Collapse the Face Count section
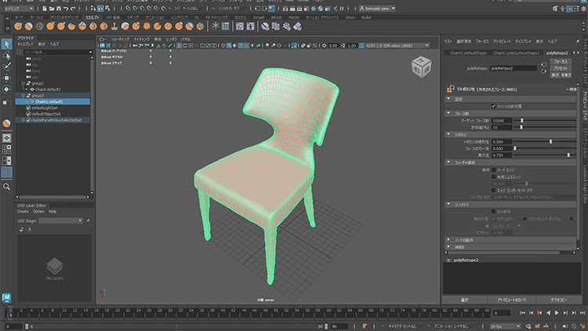This screenshot has width=588, height=331. pos(448,113)
